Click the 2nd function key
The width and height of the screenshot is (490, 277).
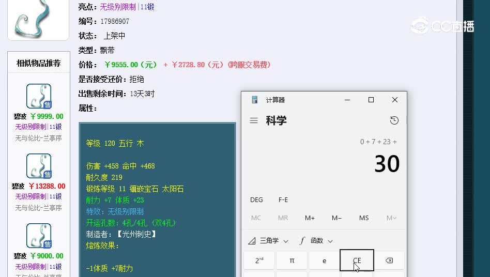tap(259, 260)
